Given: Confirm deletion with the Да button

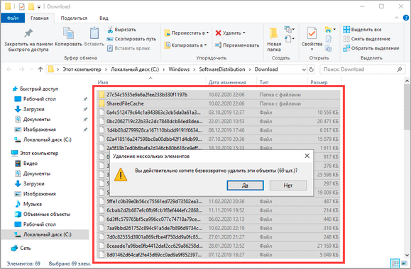Looking at the screenshot, I should click(245, 185).
